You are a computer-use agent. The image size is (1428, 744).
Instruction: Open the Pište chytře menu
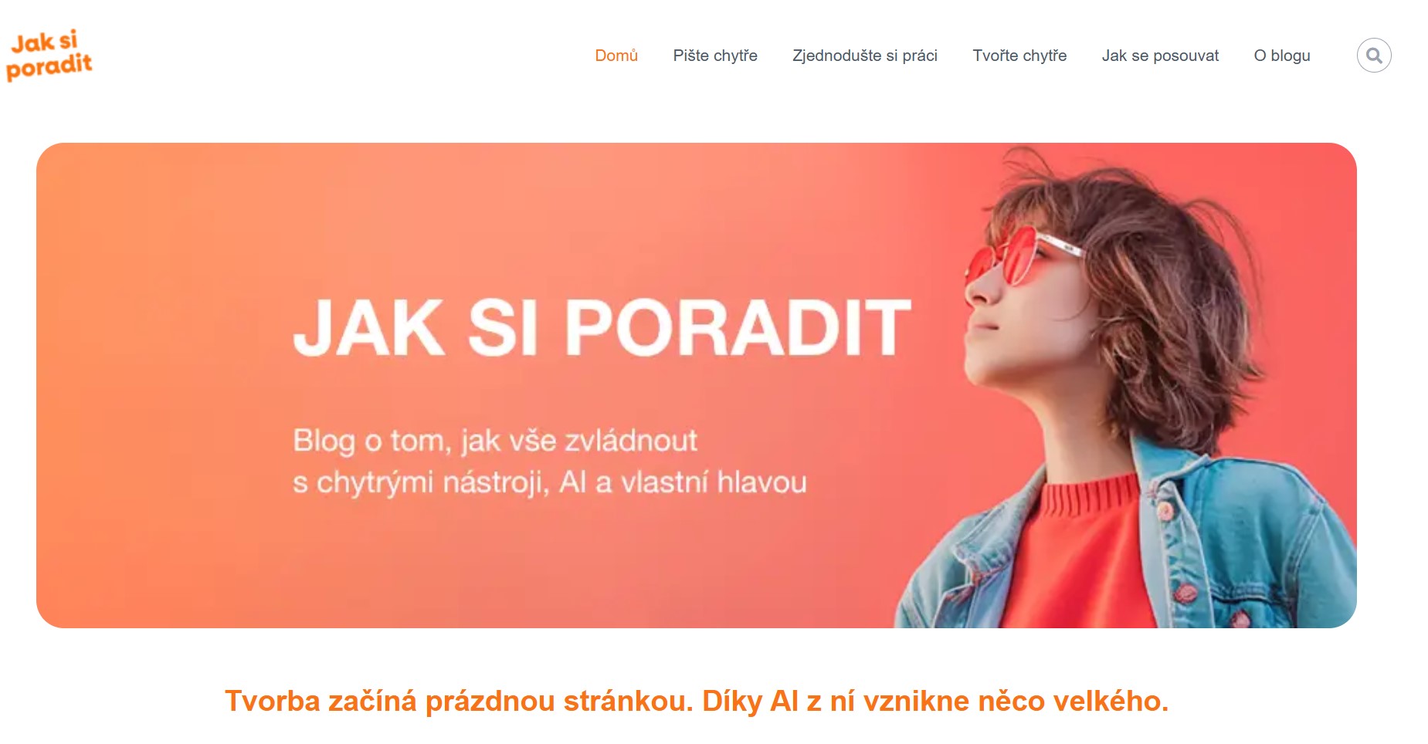click(x=715, y=56)
